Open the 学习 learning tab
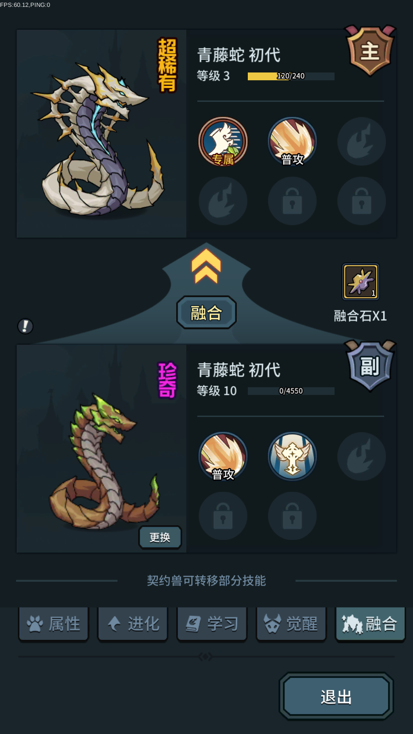Image resolution: width=413 pixels, height=734 pixels. tap(212, 624)
